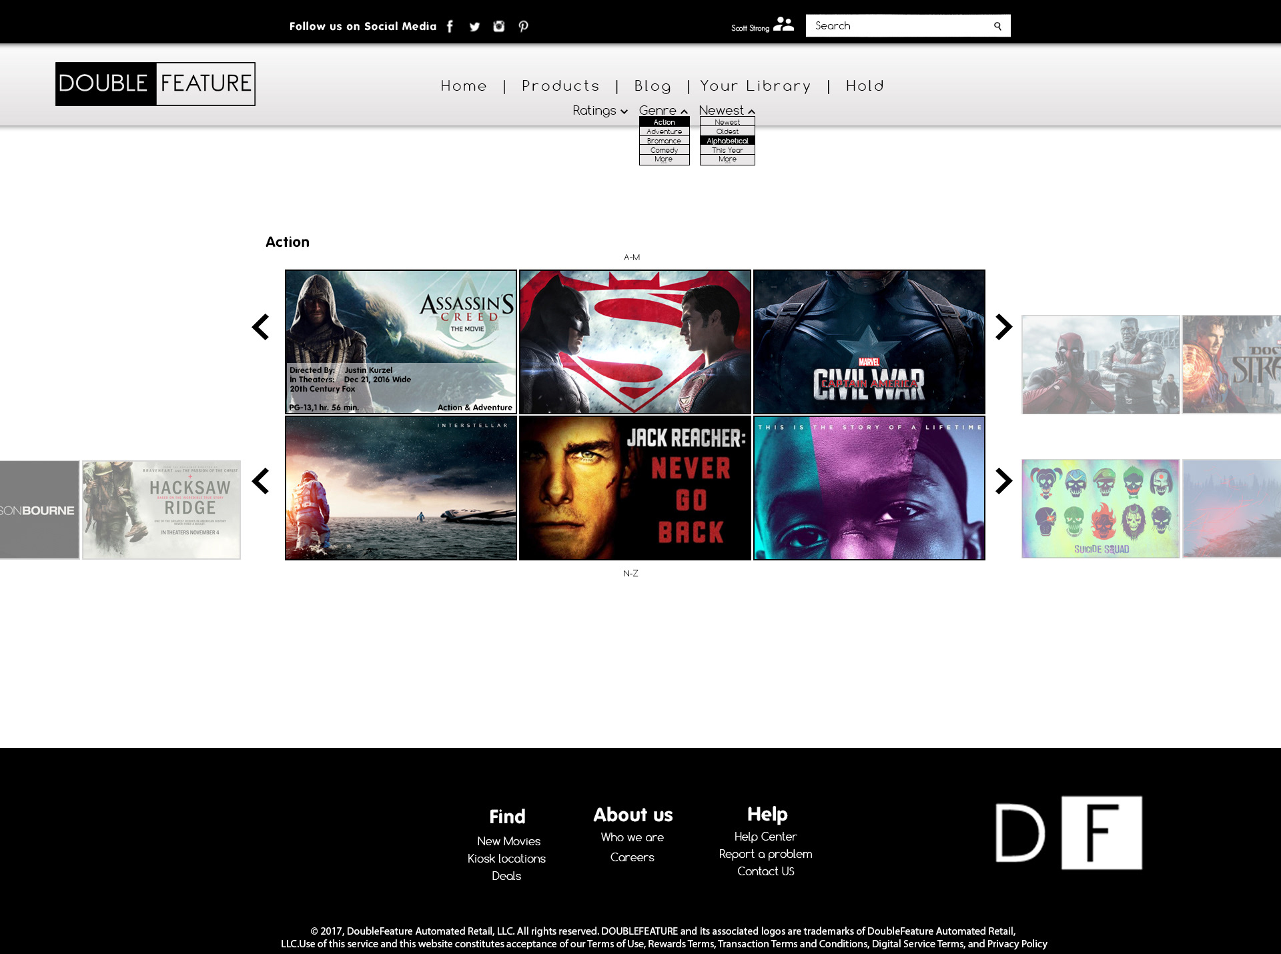Click the A-M row label
The width and height of the screenshot is (1281, 954).
(x=632, y=258)
